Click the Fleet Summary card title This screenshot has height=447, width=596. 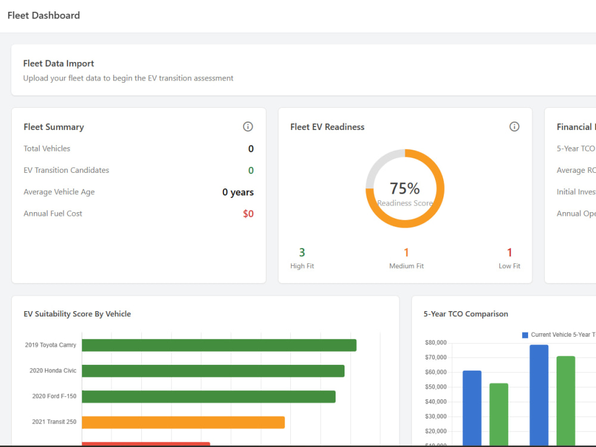coord(54,127)
